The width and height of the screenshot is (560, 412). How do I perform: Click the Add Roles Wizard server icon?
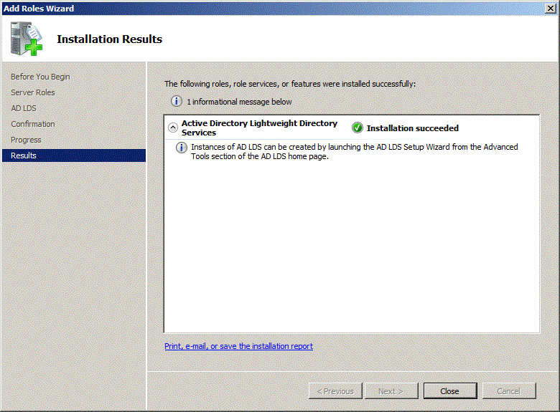[27, 39]
